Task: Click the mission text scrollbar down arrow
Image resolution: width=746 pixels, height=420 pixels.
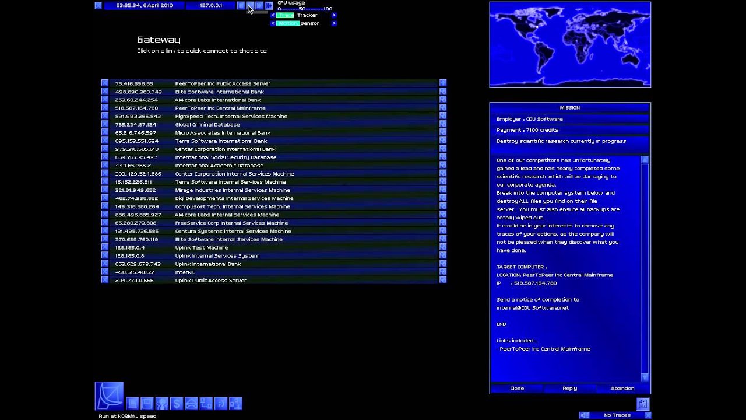Action: [645, 377]
